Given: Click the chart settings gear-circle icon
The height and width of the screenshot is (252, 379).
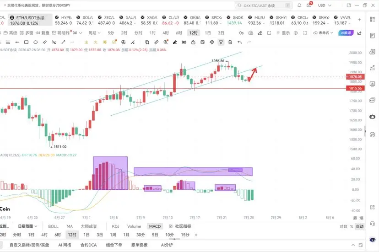Looking at the screenshot, I should click(x=296, y=33).
